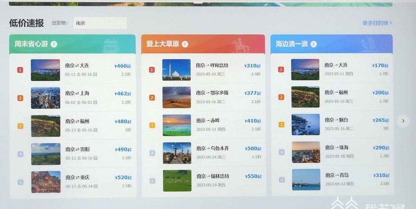Image resolution: width=416 pixels, height=209 pixels.
Task: Click the ¥500起 price
Action: point(253,148)
